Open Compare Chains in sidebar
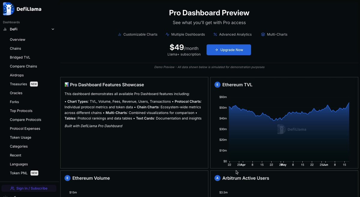This screenshot has height=197, width=360. [23, 66]
